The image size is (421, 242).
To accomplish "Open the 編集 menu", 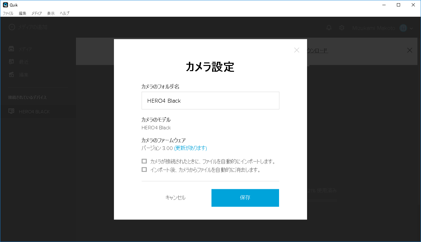I will coord(23,13).
